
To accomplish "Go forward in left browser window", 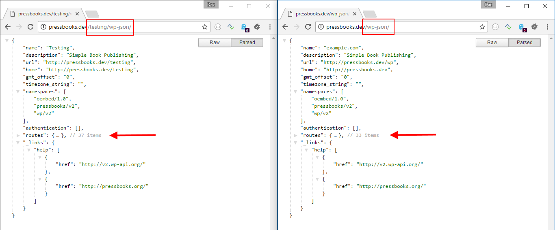I will point(19,27).
